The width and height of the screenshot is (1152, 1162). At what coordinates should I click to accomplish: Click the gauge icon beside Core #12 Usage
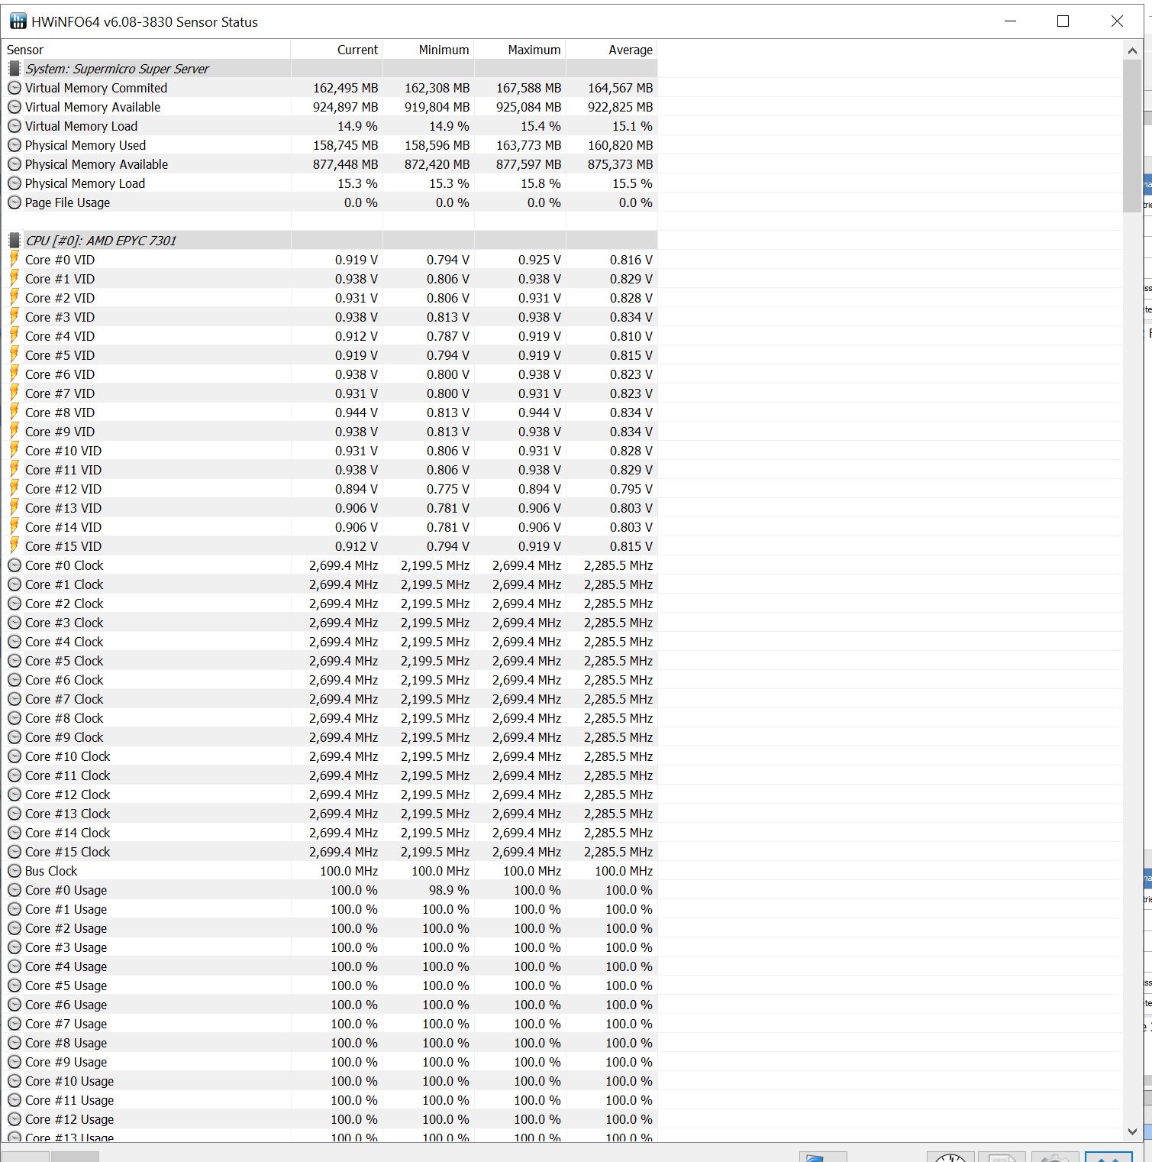click(15, 1119)
